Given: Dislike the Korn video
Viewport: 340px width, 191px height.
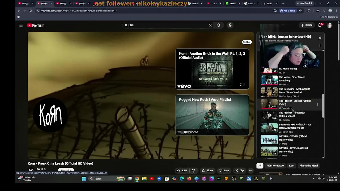Looking at the screenshot, I should (x=194, y=171).
